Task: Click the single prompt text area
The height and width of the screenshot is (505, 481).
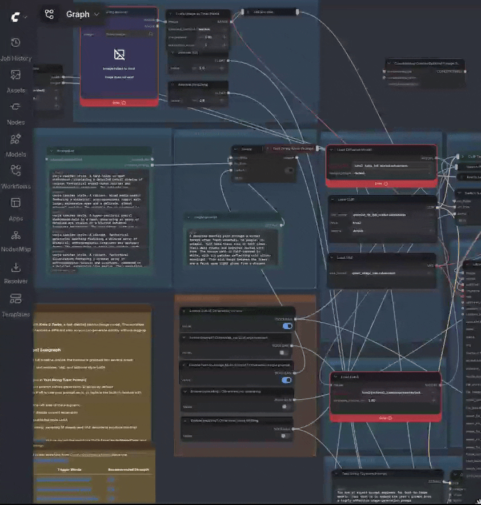Action: [x=232, y=248]
